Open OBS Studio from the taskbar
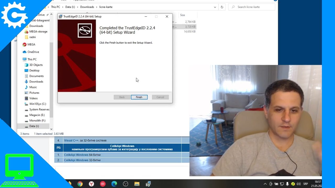The height and width of the screenshot is (188, 335). pyautogui.click(x=126, y=184)
